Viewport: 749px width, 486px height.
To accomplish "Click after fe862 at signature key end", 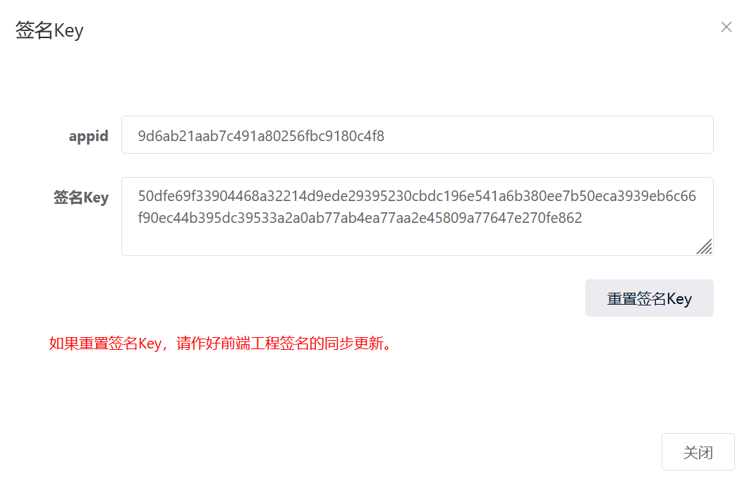I will click(x=583, y=218).
